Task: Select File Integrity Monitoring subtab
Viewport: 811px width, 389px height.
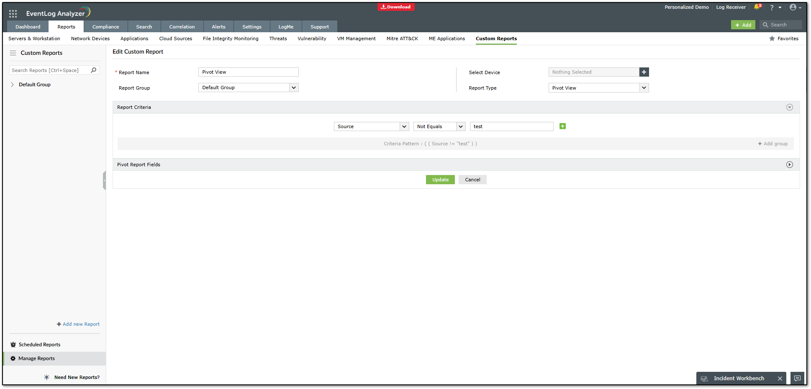Action: pos(231,39)
